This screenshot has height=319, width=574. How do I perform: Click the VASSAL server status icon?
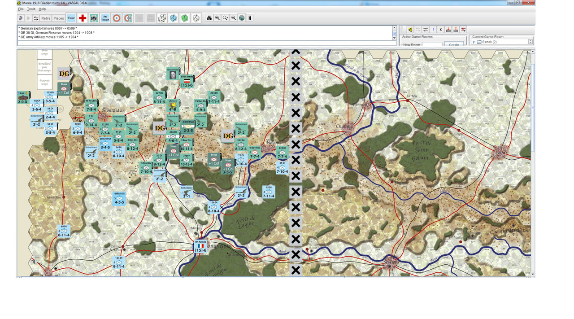[x=410, y=30]
